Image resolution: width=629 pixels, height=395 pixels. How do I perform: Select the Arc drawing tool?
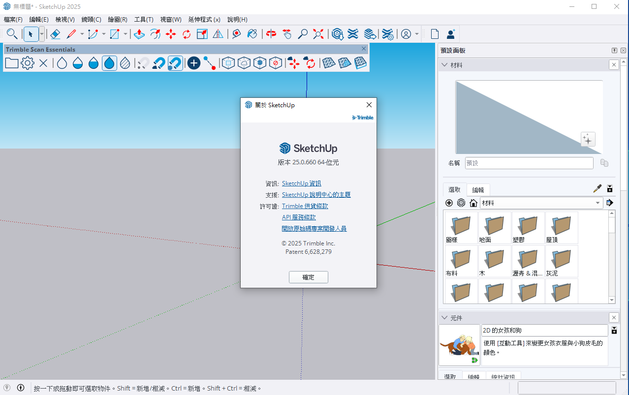(x=93, y=34)
